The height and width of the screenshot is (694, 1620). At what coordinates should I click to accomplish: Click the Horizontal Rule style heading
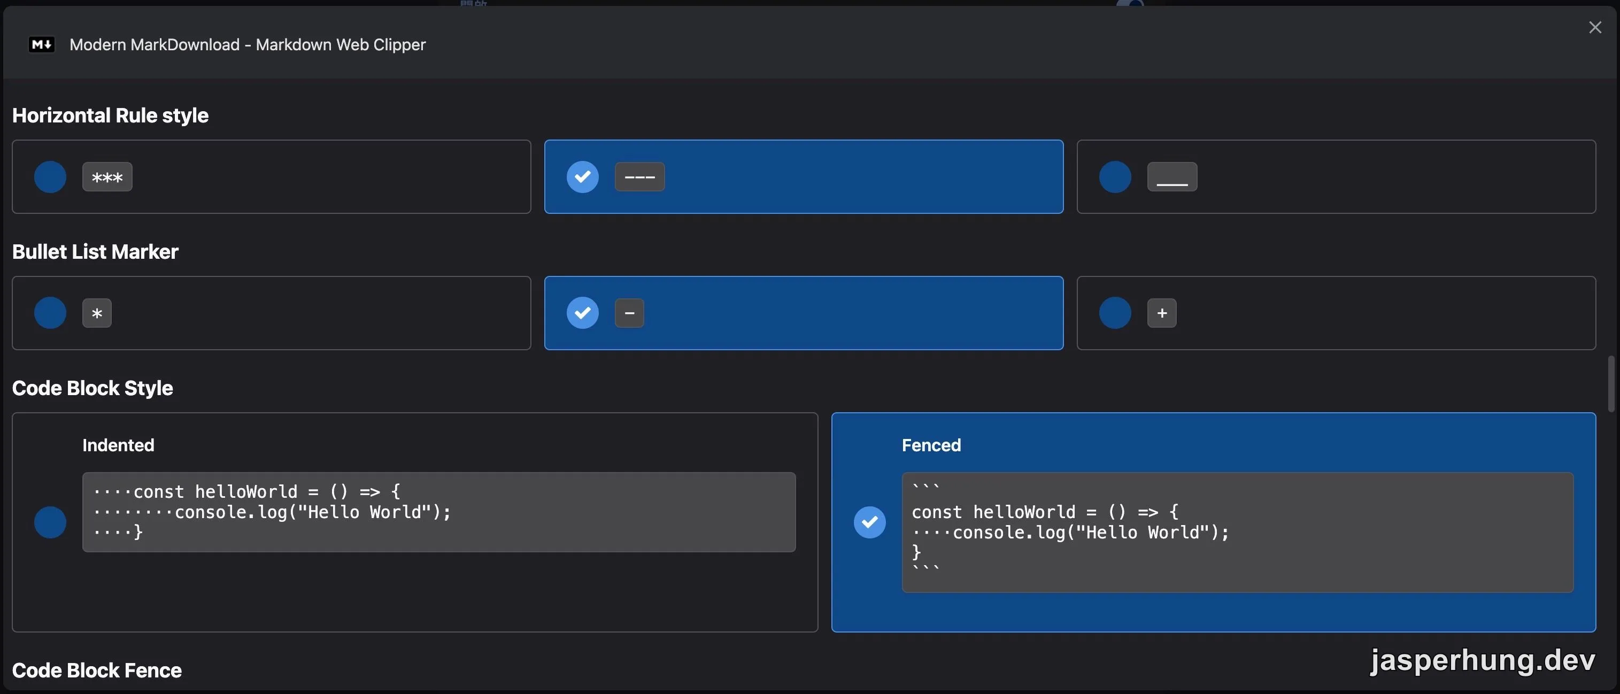pyautogui.click(x=111, y=115)
